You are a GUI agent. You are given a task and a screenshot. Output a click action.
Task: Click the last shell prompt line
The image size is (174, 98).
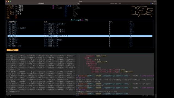point(103,94)
